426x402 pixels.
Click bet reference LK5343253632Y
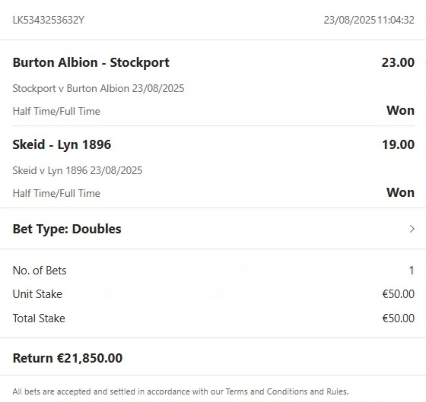click(x=48, y=20)
